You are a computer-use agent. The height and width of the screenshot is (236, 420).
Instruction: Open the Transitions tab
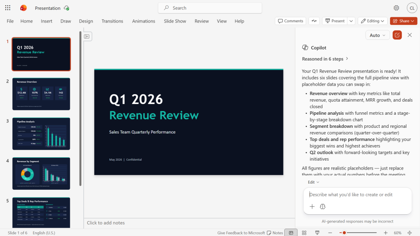point(112,21)
